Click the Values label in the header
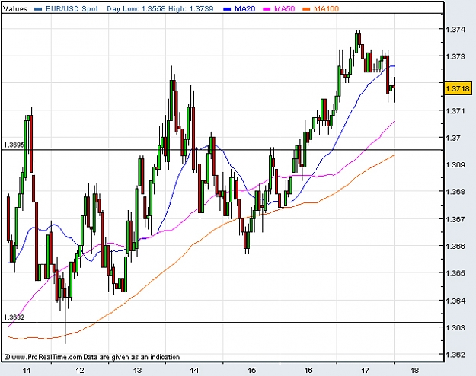This screenshot has width=476, height=376. click(x=15, y=9)
